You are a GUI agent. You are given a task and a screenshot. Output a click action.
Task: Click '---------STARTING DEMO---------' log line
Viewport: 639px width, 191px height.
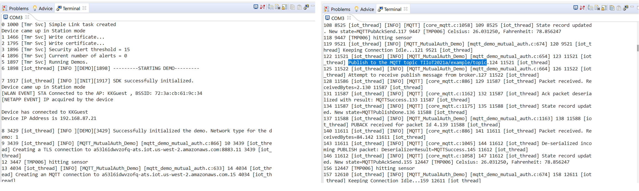click(x=101, y=68)
